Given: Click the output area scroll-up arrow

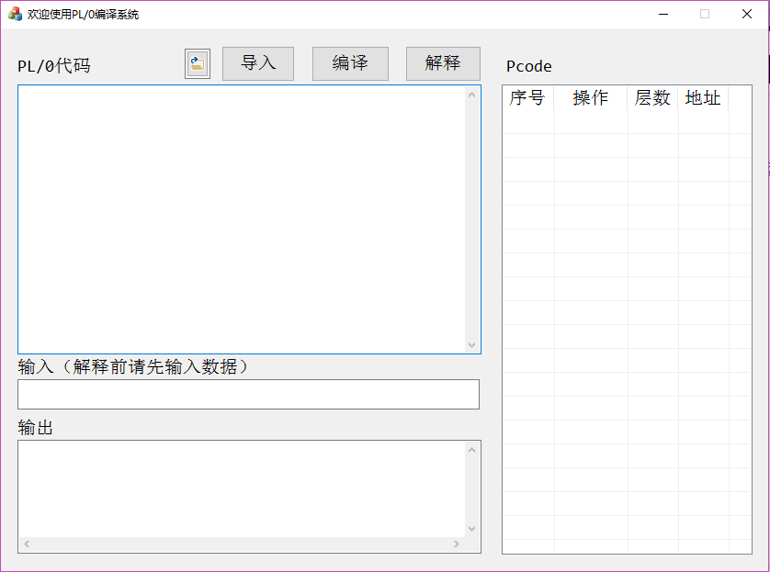Looking at the screenshot, I should coord(472,450).
